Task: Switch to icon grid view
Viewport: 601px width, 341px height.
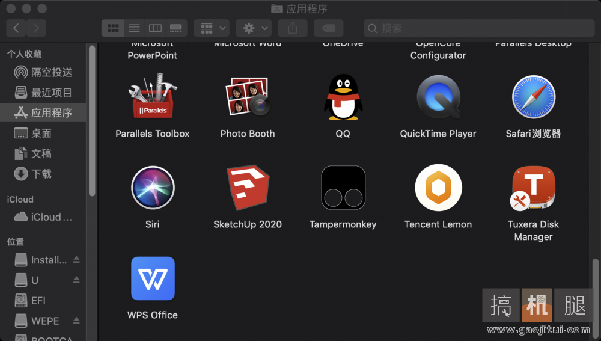Action: pos(113,28)
